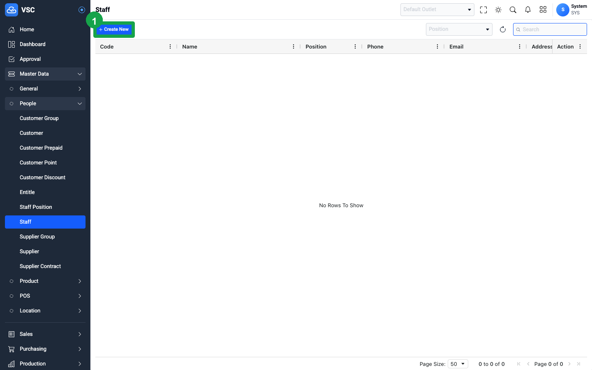The height and width of the screenshot is (370, 592).
Task: Select the highlighted Staff menu item
Action: pyautogui.click(x=45, y=222)
